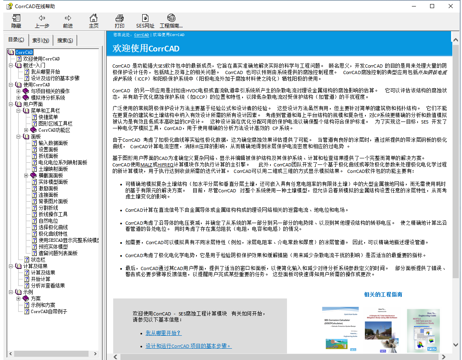Collapse the 使用CorrCAD tree node

(11, 85)
